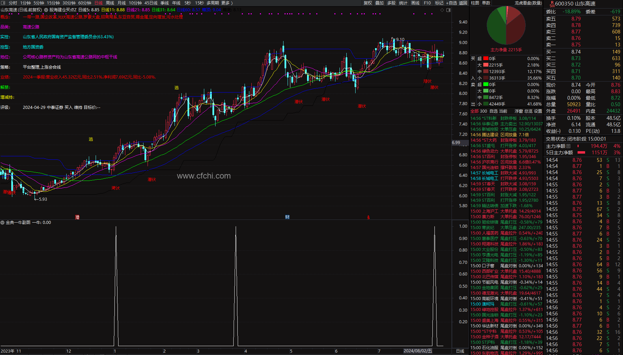Select the 5分钟 period tab
623x355 pixels.
tap(39, 3)
